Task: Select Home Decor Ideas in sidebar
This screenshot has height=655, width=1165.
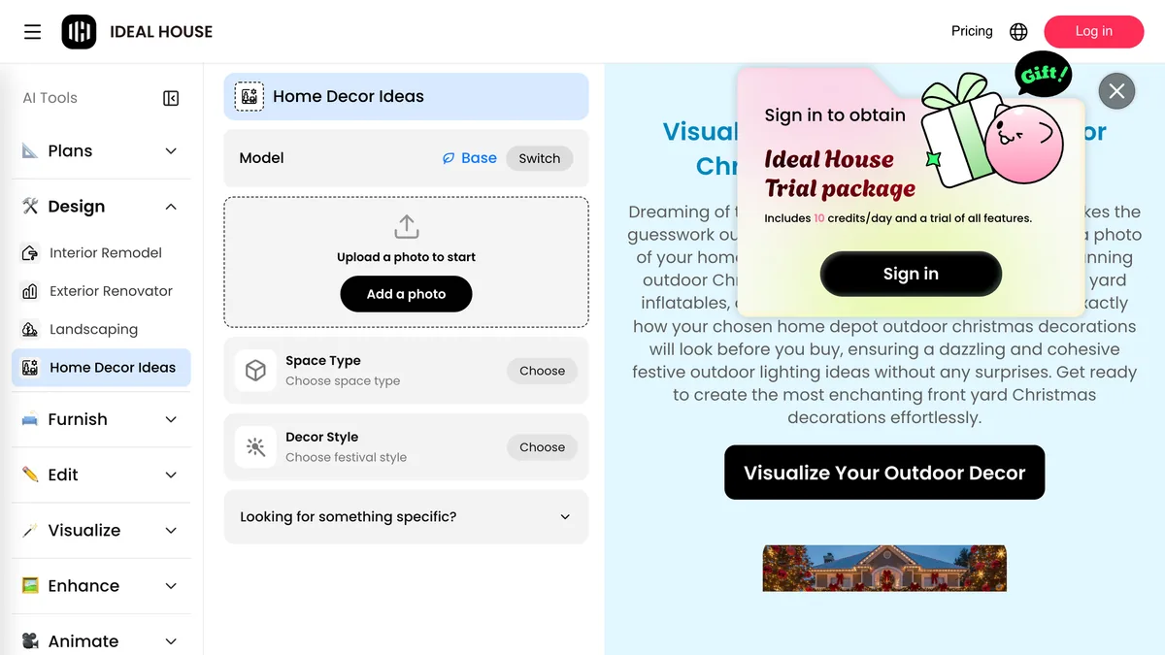Action: click(x=101, y=368)
